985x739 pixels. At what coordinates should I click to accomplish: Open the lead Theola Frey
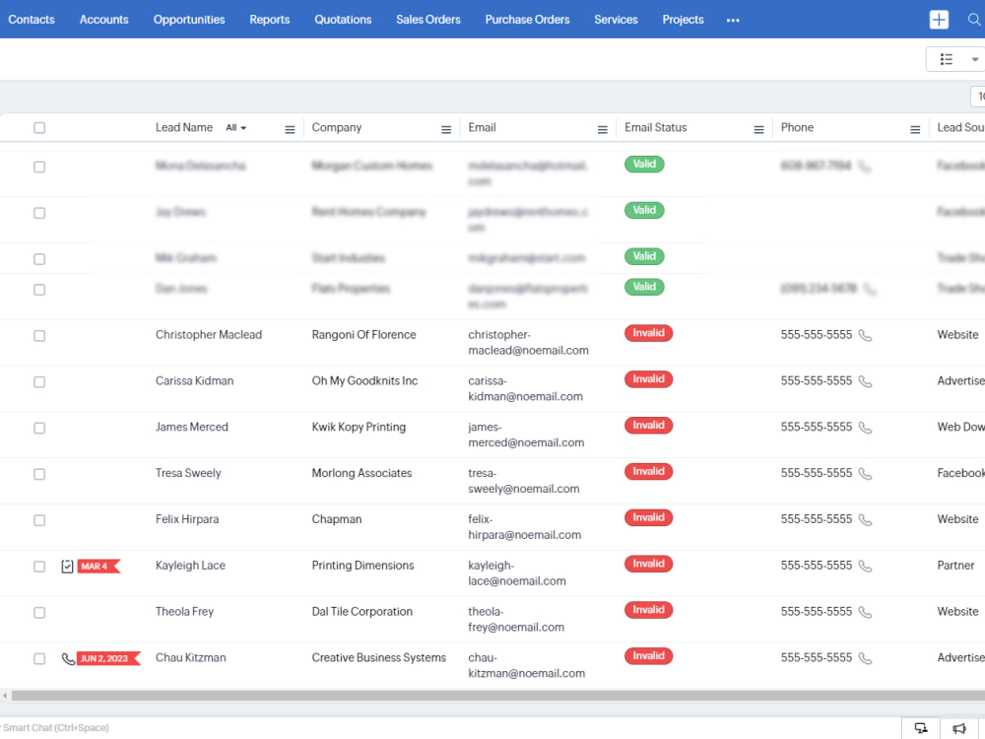point(184,611)
